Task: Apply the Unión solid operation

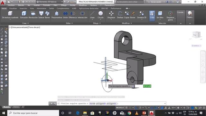Action: click(65, 15)
